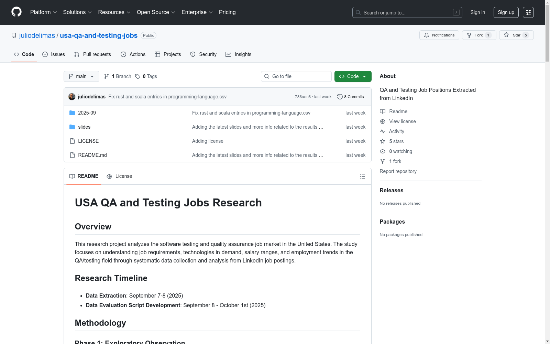Open the README outline list icon
This screenshot has height=344, width=550.
point(363,176)
